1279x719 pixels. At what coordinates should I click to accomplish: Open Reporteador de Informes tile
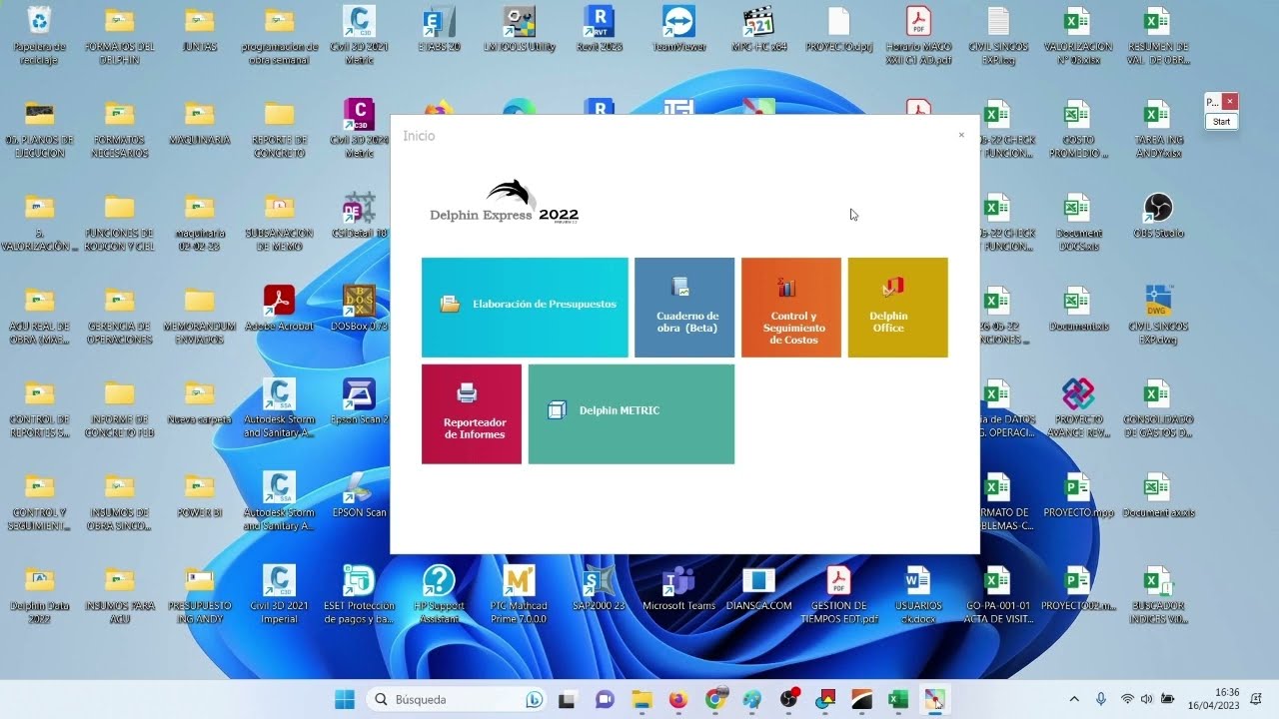(472, 413)
